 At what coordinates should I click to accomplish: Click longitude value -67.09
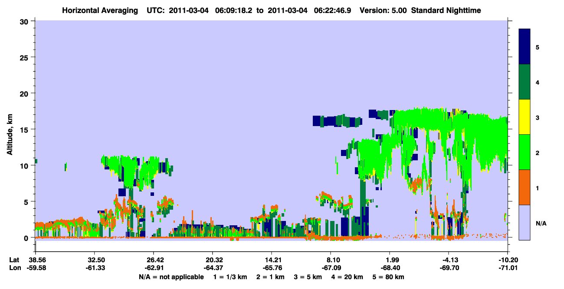[x=331, y=268]
